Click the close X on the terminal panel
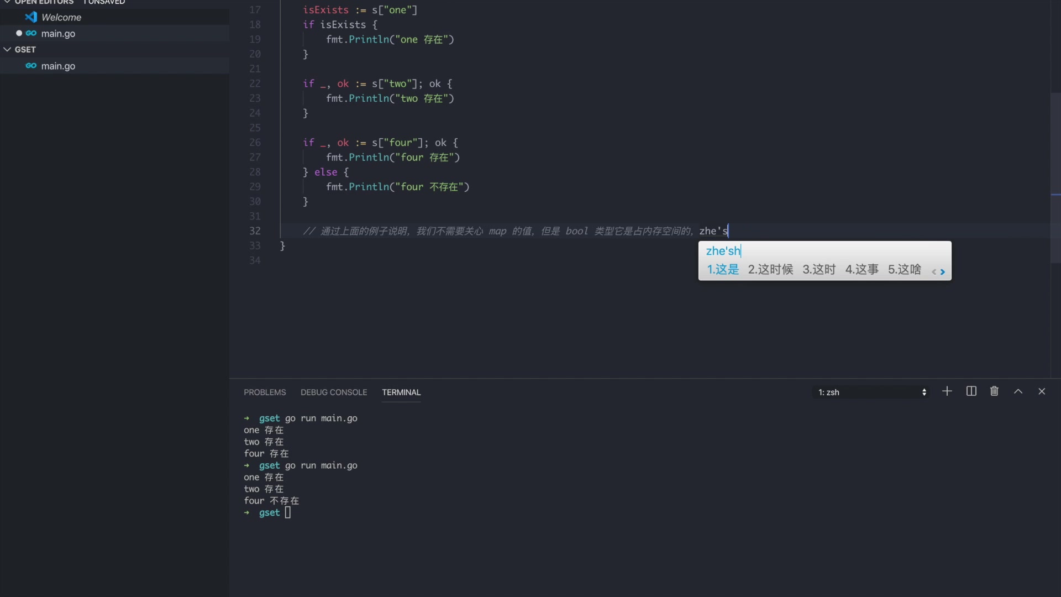The width and height of the screenshot is (1061, 597). point(1042,391)
